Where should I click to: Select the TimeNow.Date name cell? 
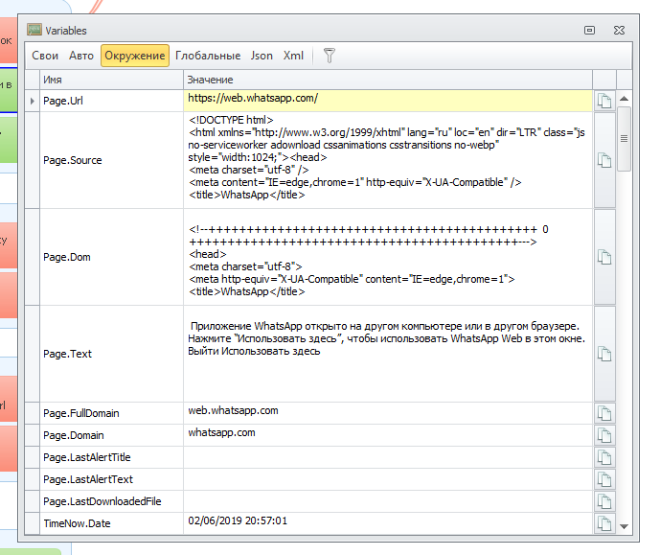click(111, 523)
